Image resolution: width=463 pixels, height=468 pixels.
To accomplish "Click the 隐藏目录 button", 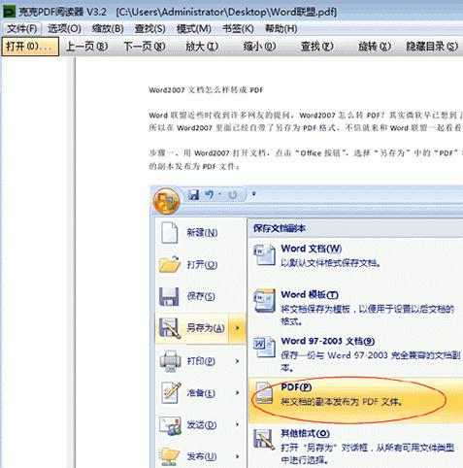I will coord(432,47).
